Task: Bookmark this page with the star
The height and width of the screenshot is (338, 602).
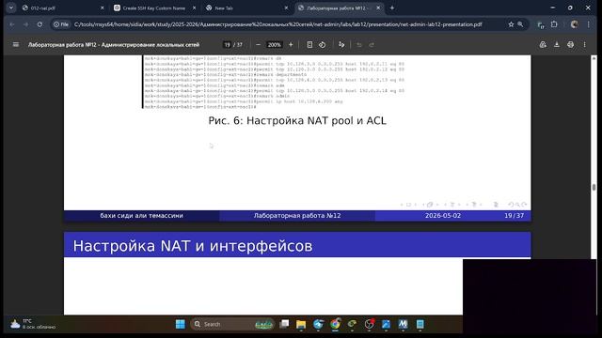Action: [511, 24]
